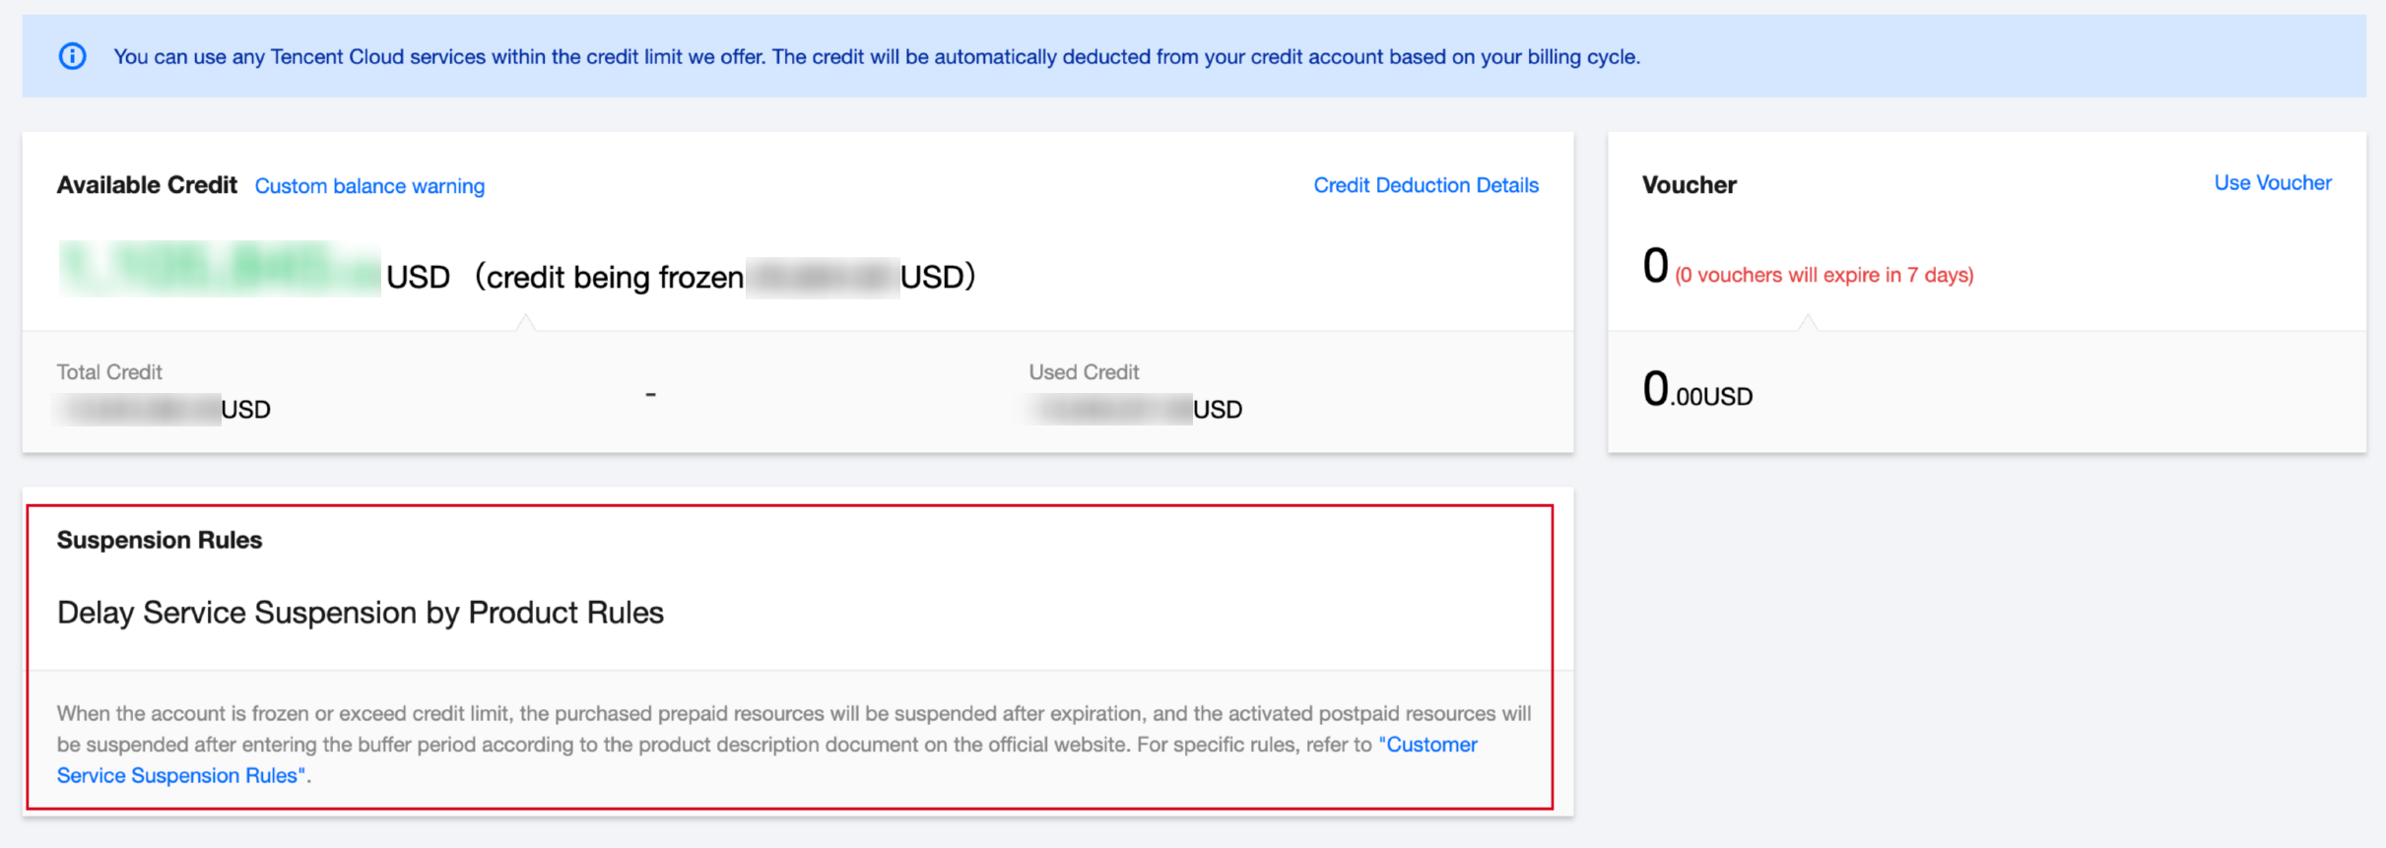2386x848 pixels.
Task: Open Credit Deduction Details
Action: tap(1425, 185)
